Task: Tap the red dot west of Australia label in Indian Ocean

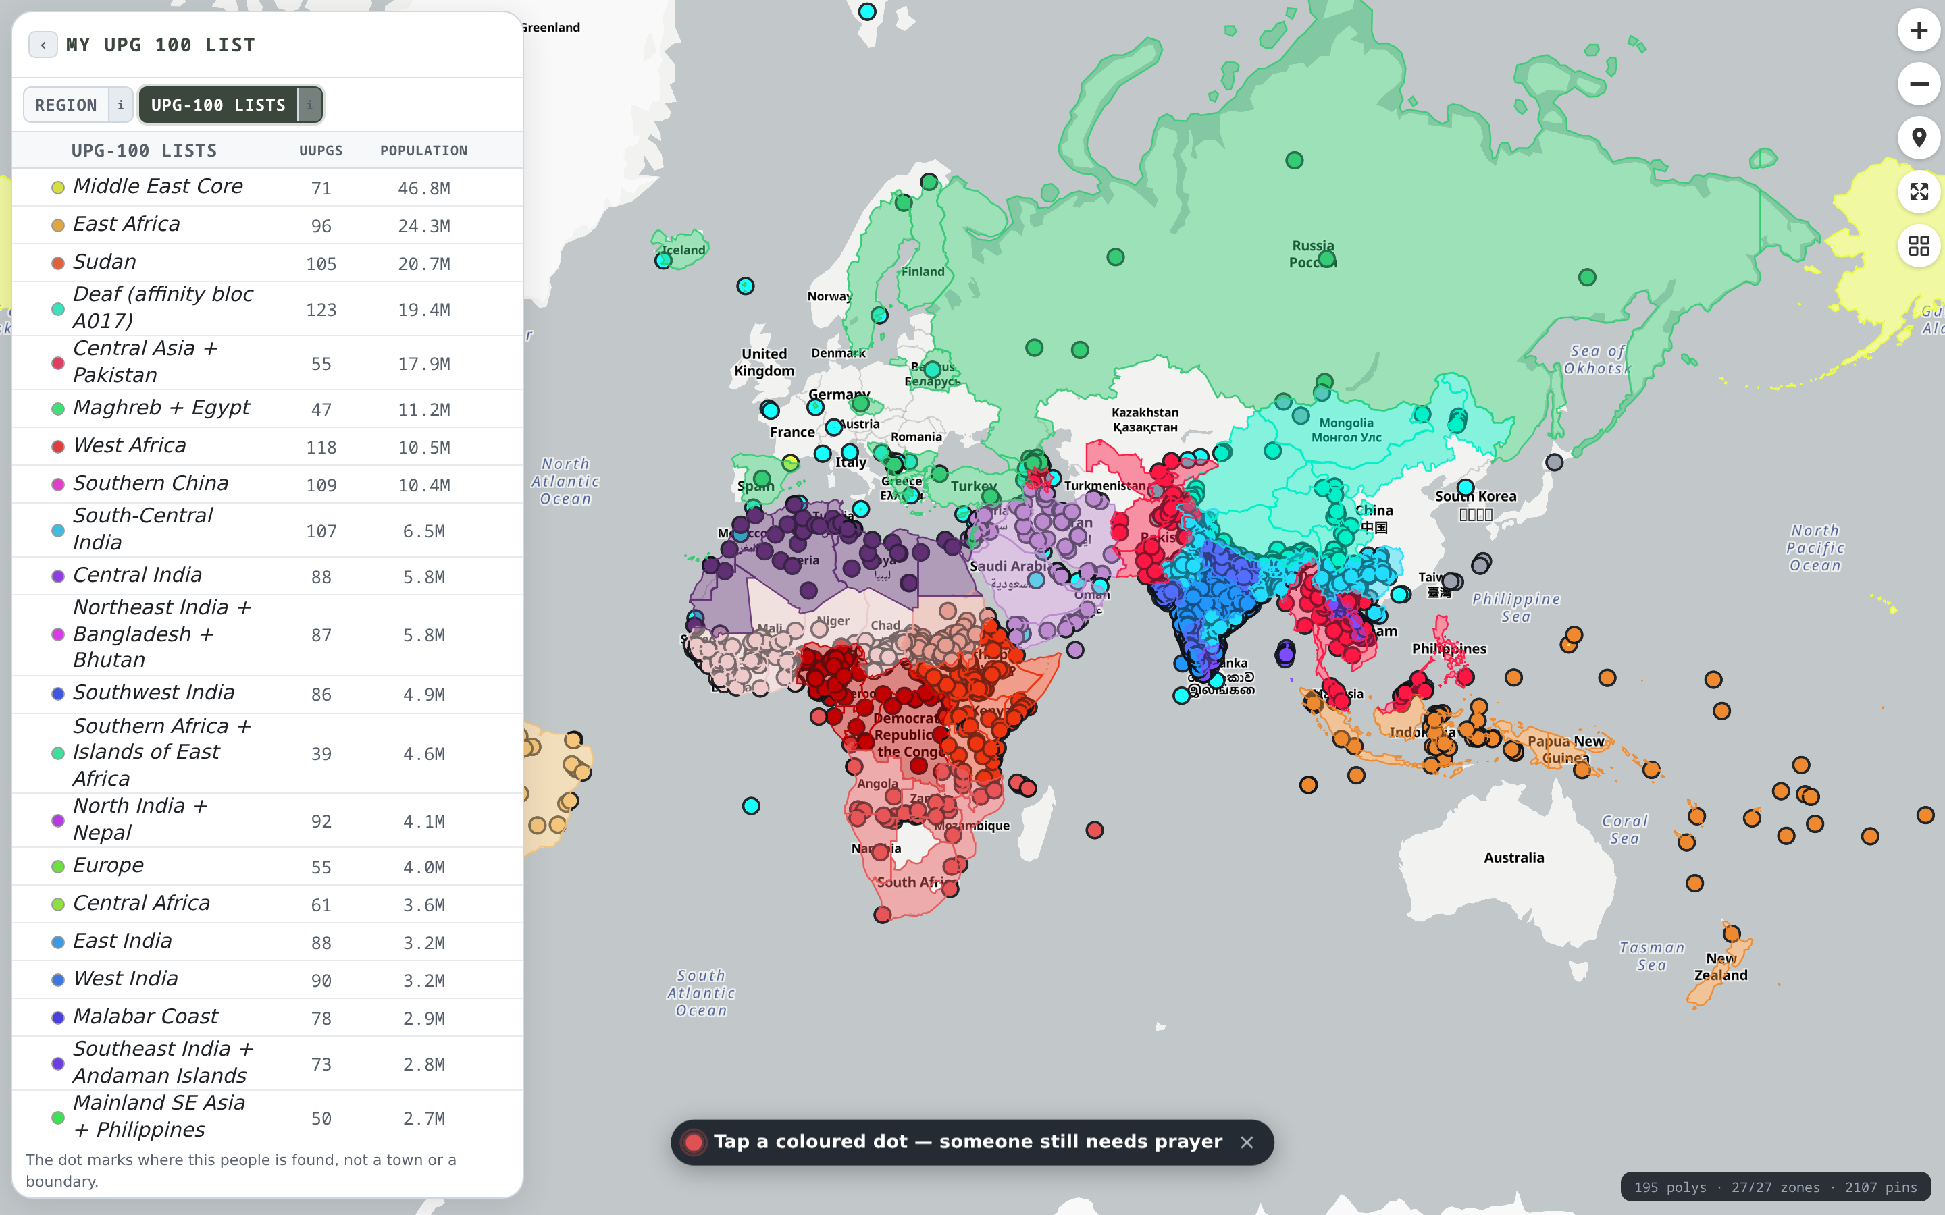Action: (x=1094, y=830)
